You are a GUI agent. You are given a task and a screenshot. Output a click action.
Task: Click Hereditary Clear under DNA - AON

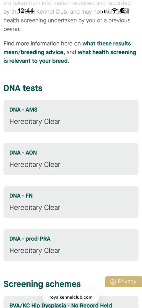click(35, 165)
